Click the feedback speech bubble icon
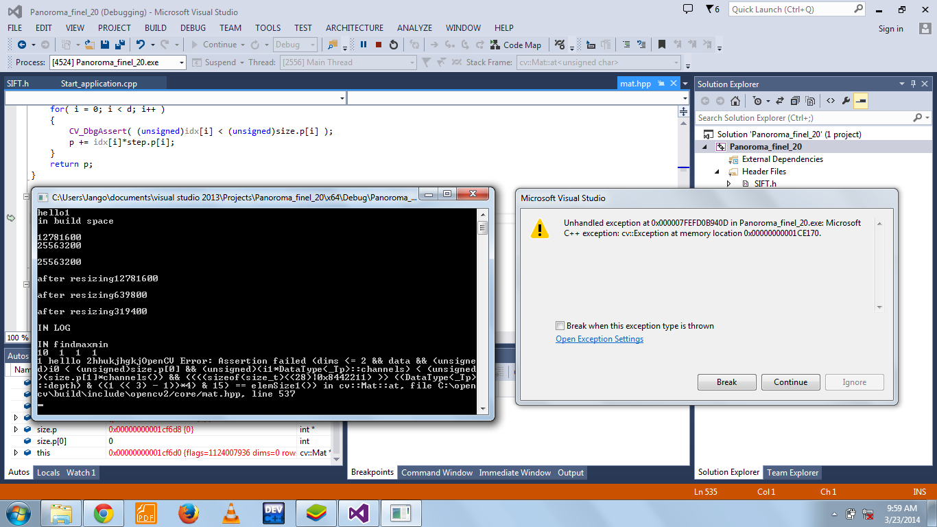 tap(688, 9)
